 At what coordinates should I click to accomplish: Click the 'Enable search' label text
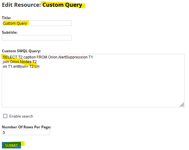click(x=21, y=116)
